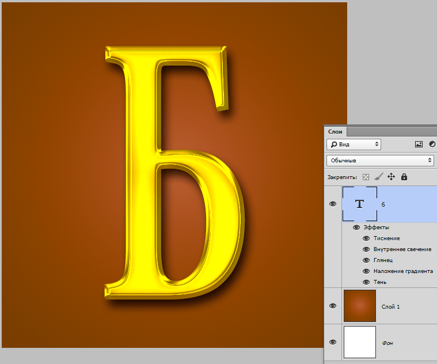Image resolution: width=437 pixels, height=364 pixels.
Task: Toggle visibility of all Эффекты
Action: [356, 227]
